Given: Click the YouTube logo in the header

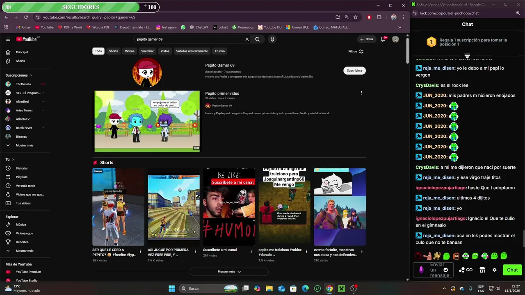Looking at the screenshot, I should pyautogui.click(x=27, y=39).
